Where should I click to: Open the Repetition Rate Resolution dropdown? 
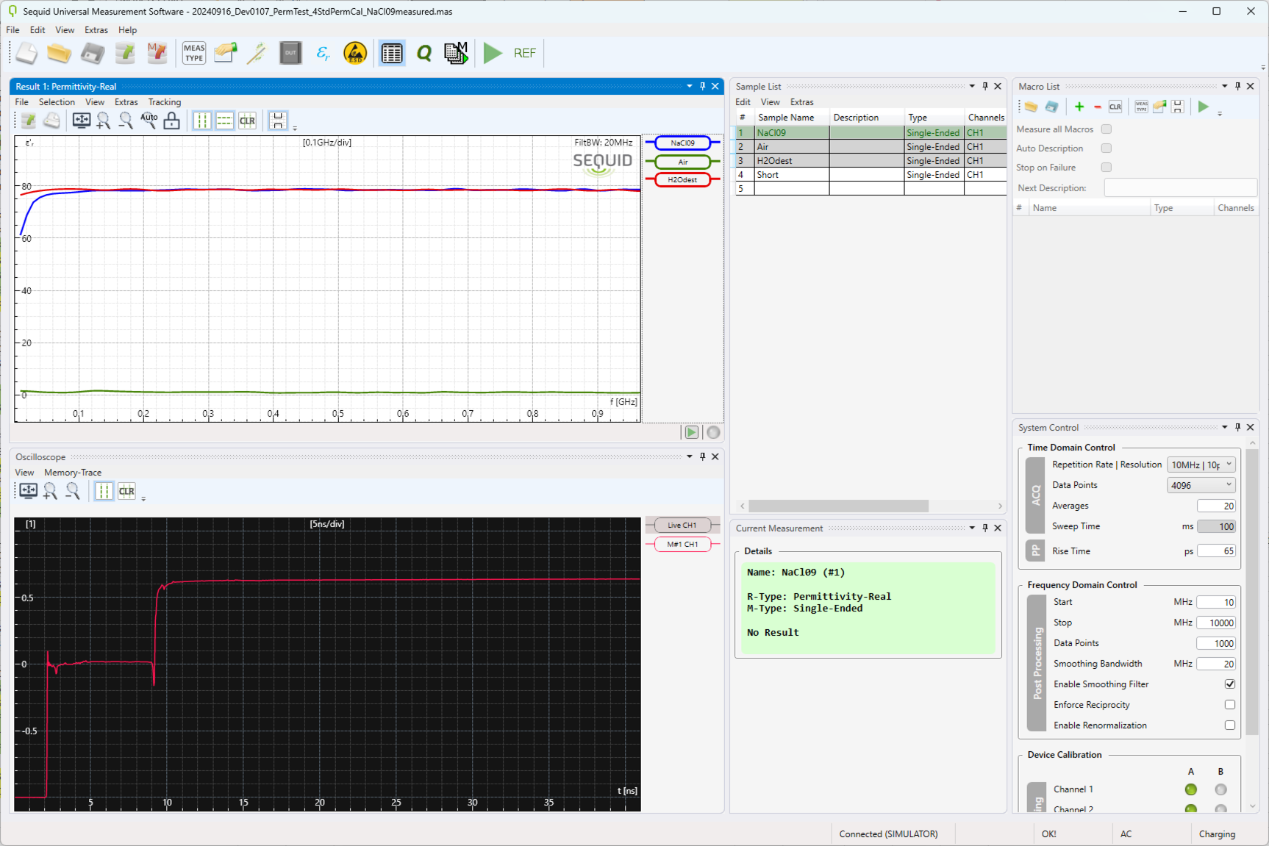(x=1201, y=465)
